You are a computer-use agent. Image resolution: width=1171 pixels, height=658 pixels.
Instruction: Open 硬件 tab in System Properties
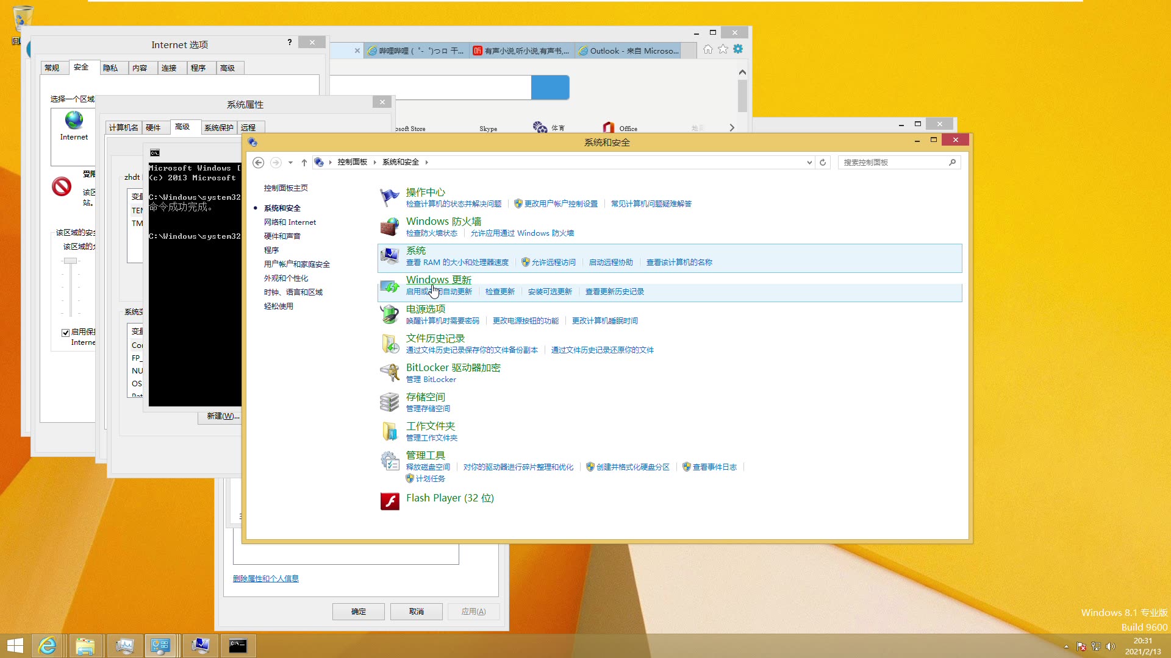(153, 127)
